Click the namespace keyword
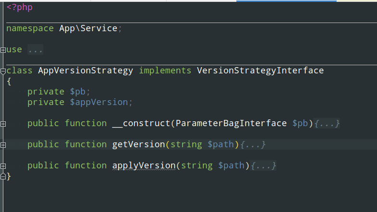377x212 pixels. pyautogui.click(x=30, y=28)
